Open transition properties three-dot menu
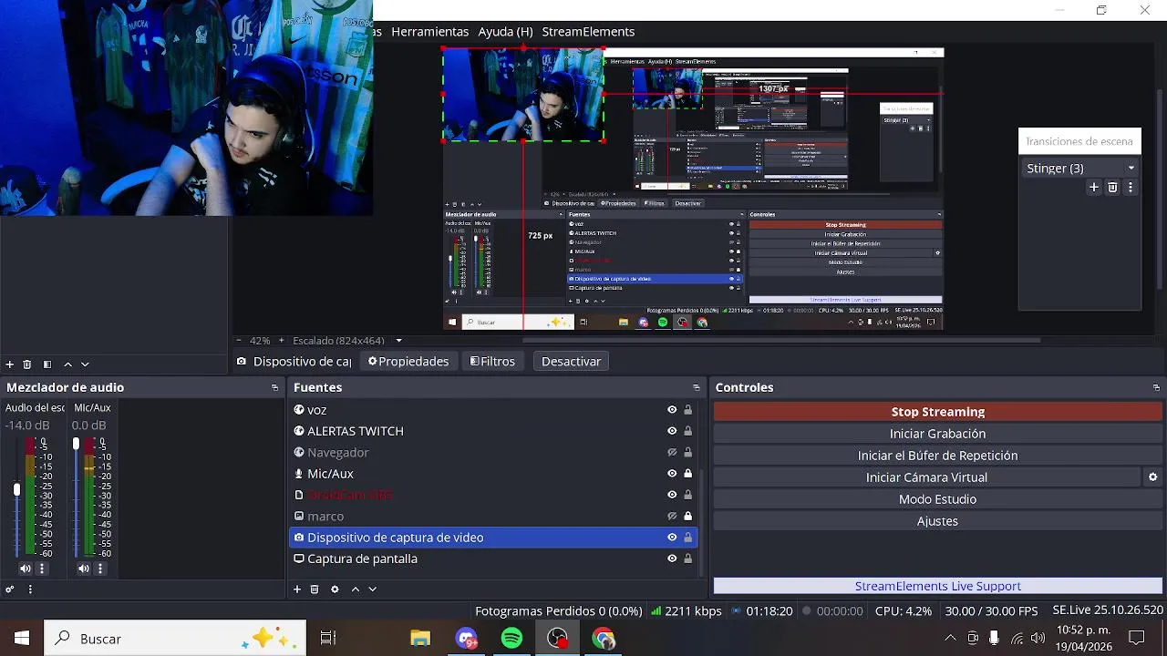 1131,188
